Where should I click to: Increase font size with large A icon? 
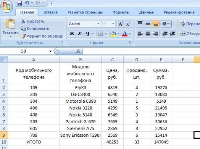click(120, 24)
